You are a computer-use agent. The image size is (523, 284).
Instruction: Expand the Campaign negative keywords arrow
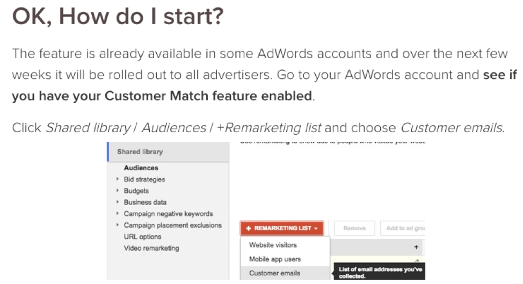click(x=117, y=214)
